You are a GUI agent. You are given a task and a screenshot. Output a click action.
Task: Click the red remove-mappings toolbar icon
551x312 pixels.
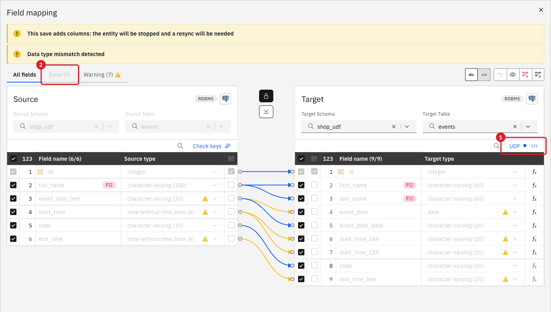(x=525, y=75)
